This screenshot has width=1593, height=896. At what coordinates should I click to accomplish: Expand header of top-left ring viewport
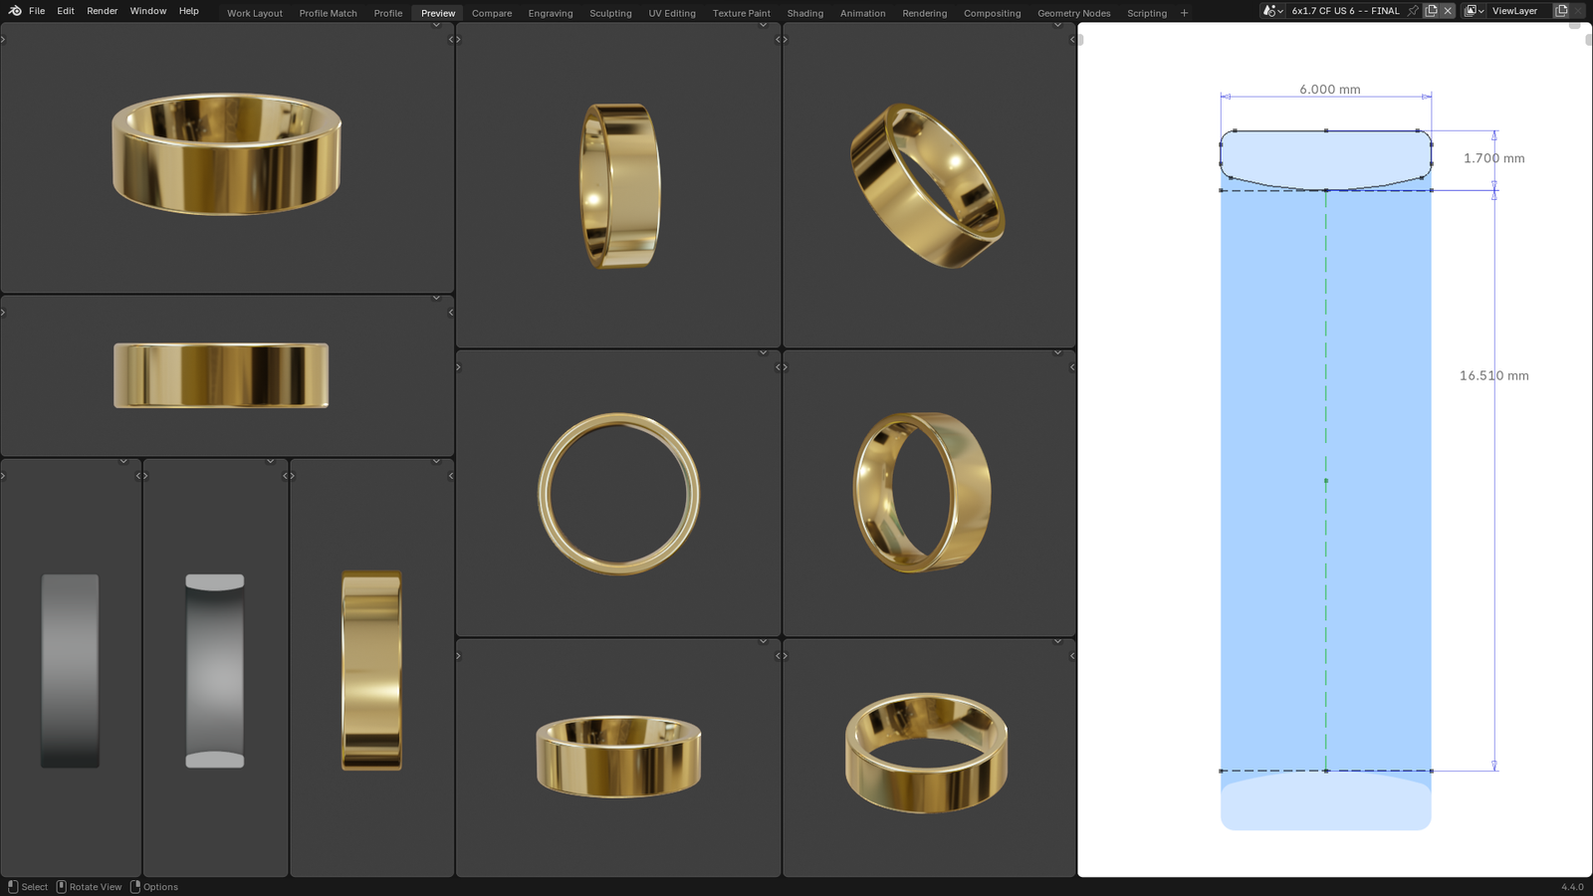coord(436,25)
